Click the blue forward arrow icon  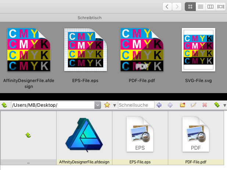coord(170,105)
